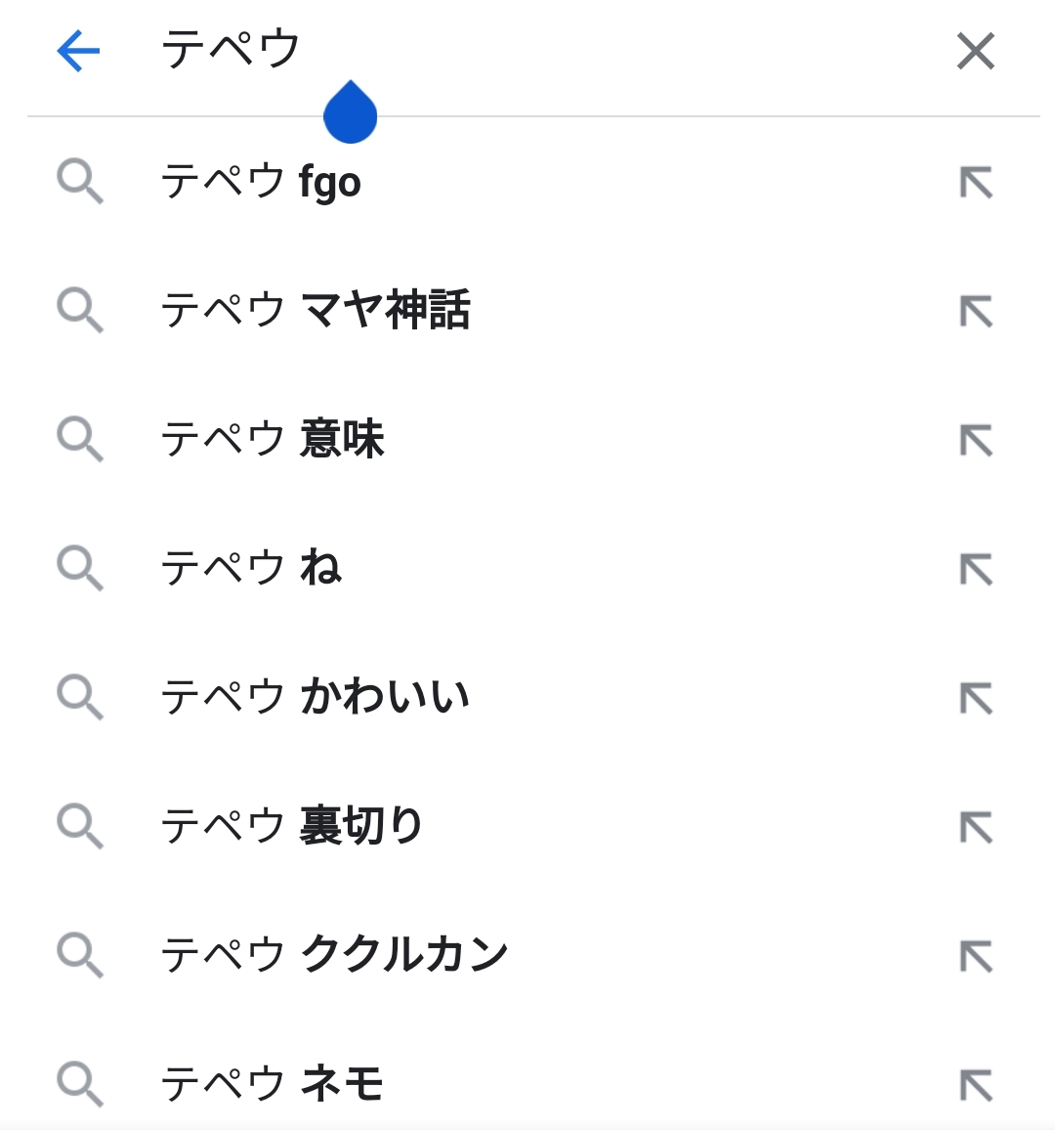Insert かわいい suggestion using arrow icon

pos(975,699)
